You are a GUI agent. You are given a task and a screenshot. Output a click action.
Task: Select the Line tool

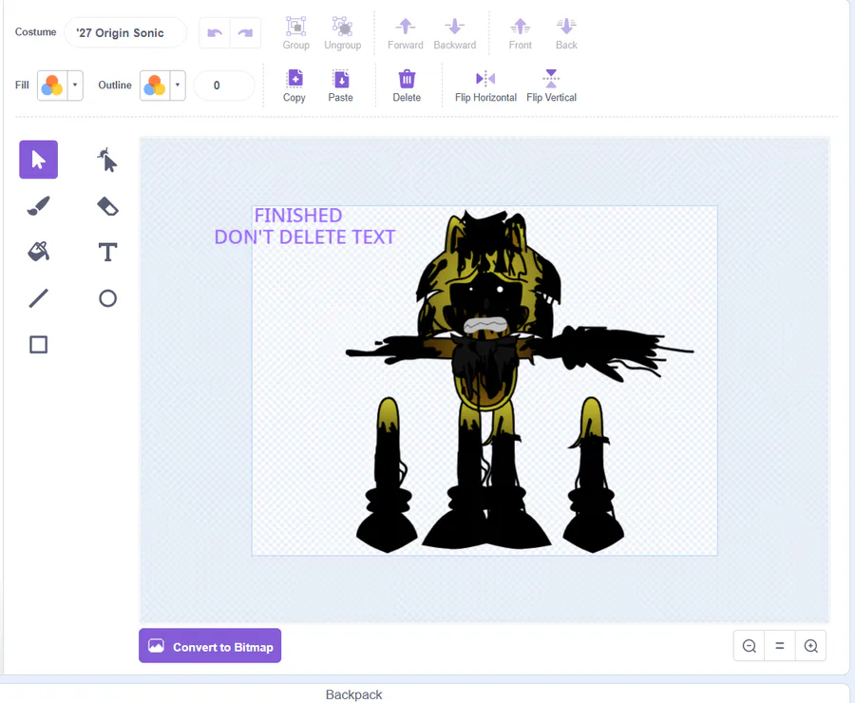(38, 298)
